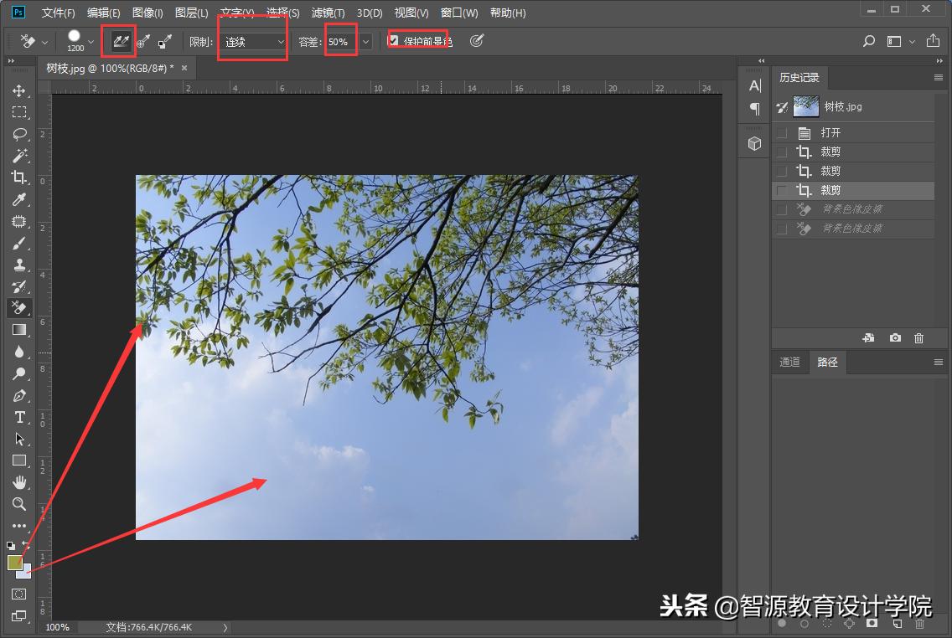
Task: Select the Hand tool
Action: (x=19, y=482)
